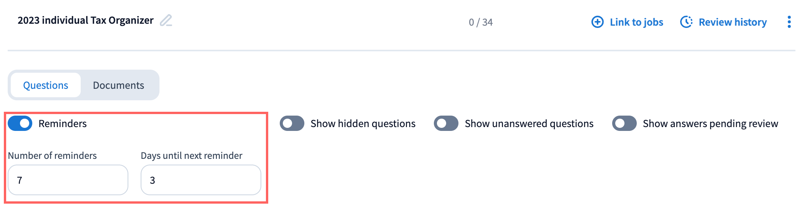The width and height of the screenshot is (797, 209).
Task: Click the plus icon beside Link to jobs
Action: click(597, 22)
